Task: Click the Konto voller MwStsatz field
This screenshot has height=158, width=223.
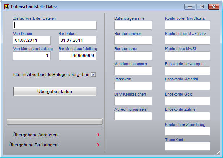Action: pyautogui.click(x=188, y=25)
